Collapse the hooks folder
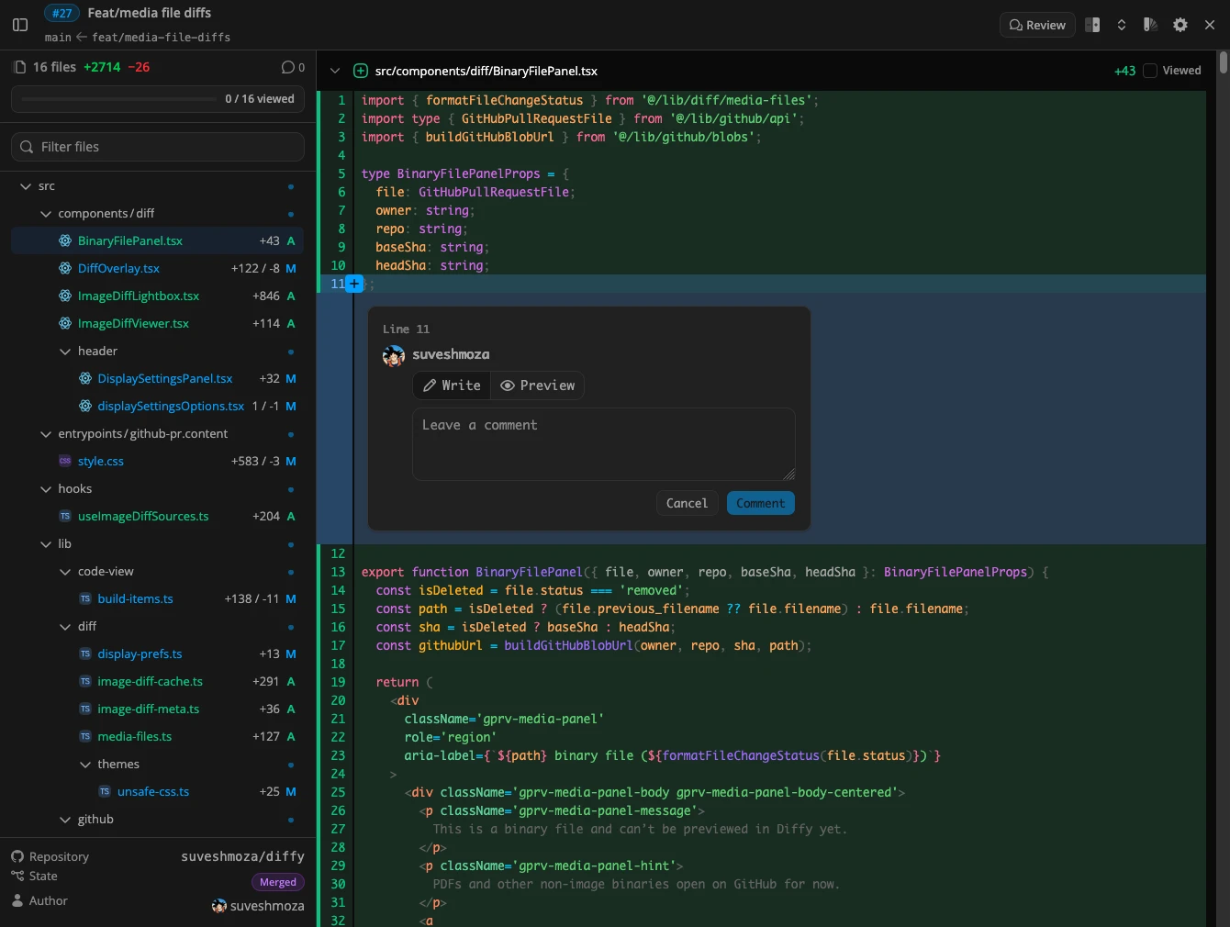Screen dimensions: 1230x927 46,489
